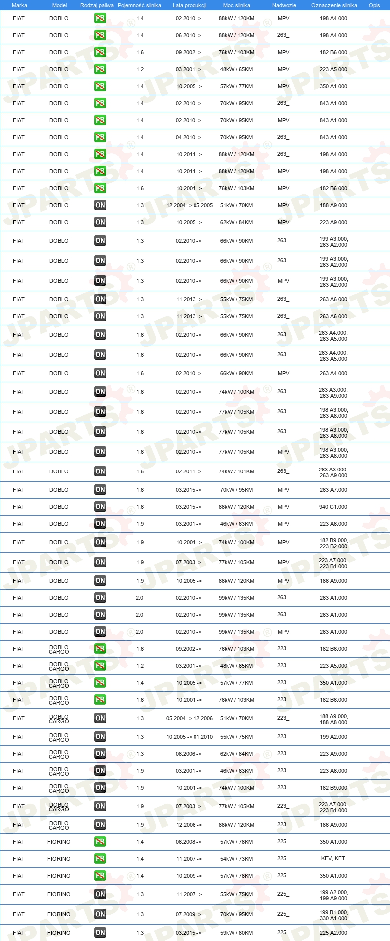Click the Lata produkcji column header
The height and width of the screenshot is (941, 390).
click(190, 5)
